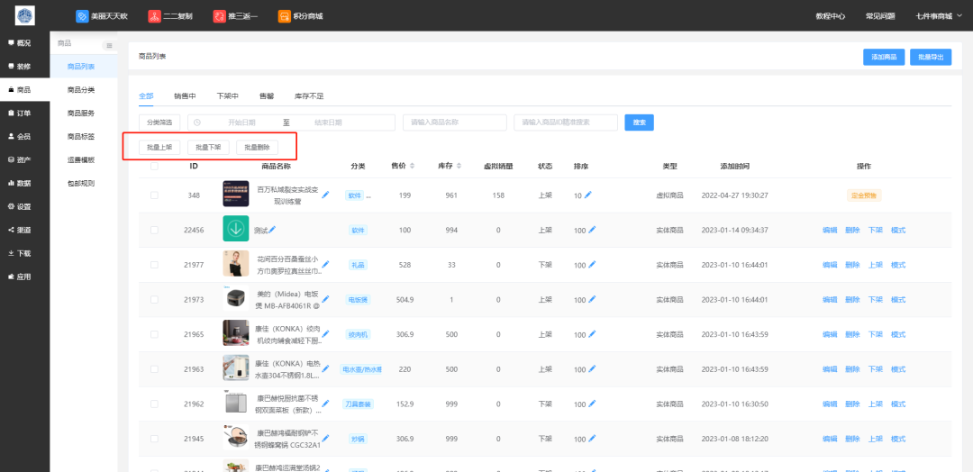Viewport: 973px width, 472px height.
Task: Open 下载 in the left sidebar
Action: tap(19, 254)
